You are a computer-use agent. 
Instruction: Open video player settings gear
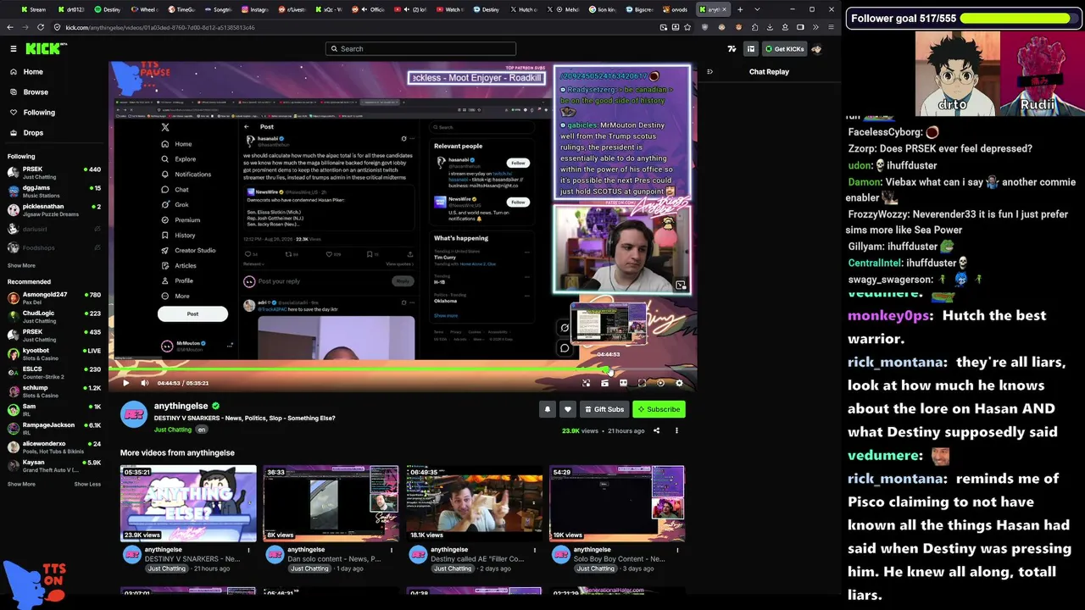tap(679, 383)
